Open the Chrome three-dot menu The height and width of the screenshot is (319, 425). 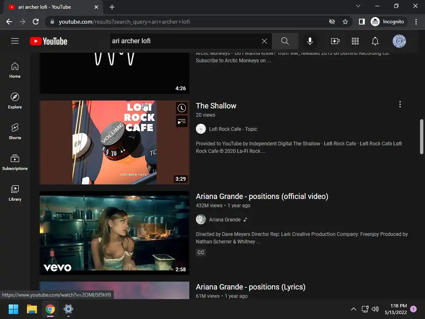(x=416, y=22)
